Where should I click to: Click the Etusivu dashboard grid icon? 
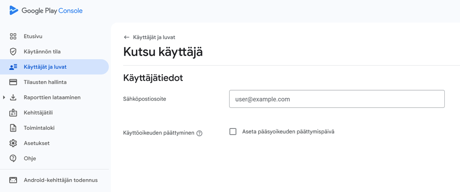click(13, 36)
